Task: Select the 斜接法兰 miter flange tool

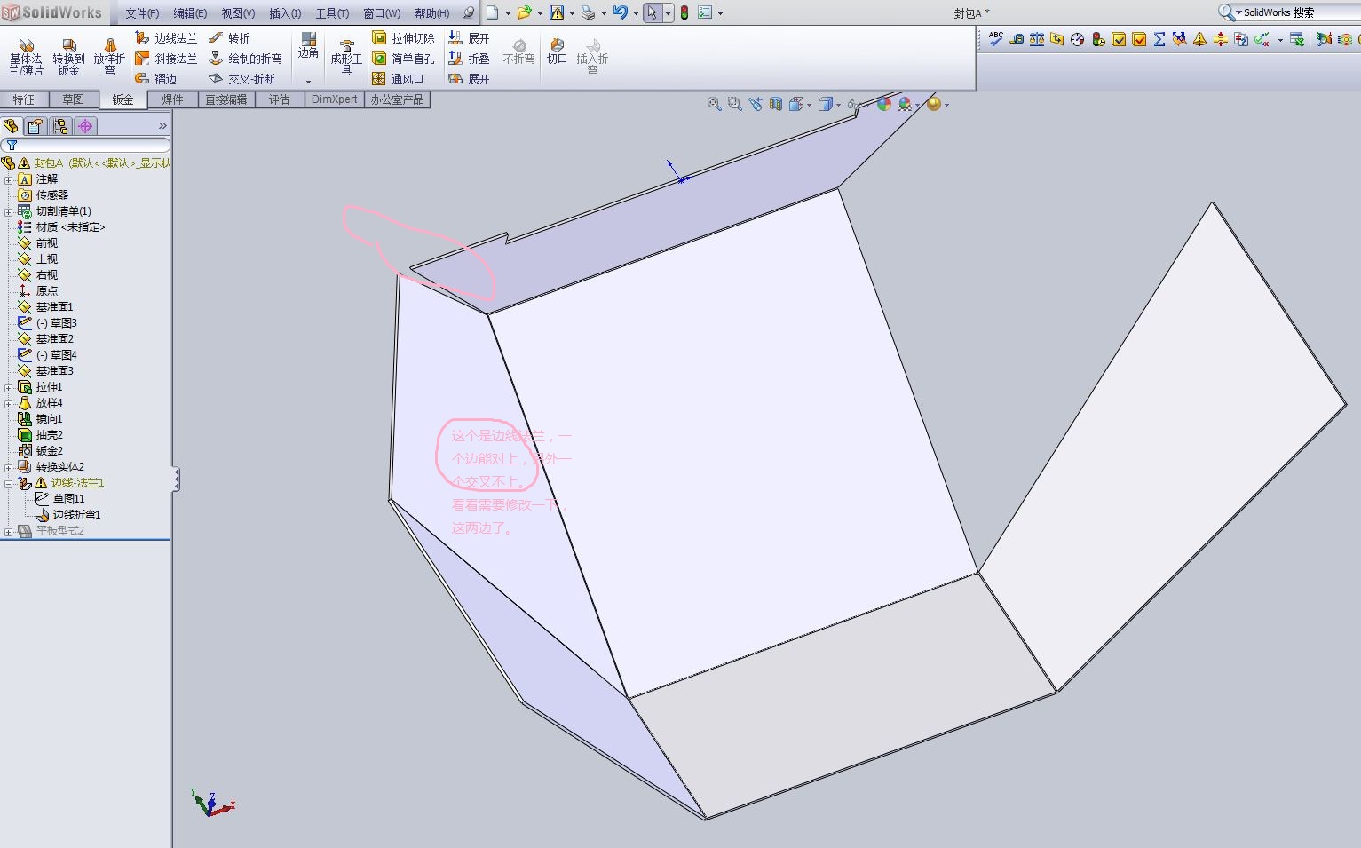Action: coord(166,59)
